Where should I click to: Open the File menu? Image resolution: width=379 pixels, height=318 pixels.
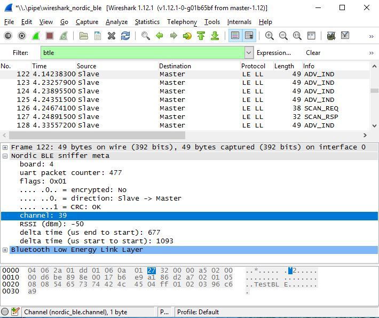pyautogui.click(x=9, y=22)
